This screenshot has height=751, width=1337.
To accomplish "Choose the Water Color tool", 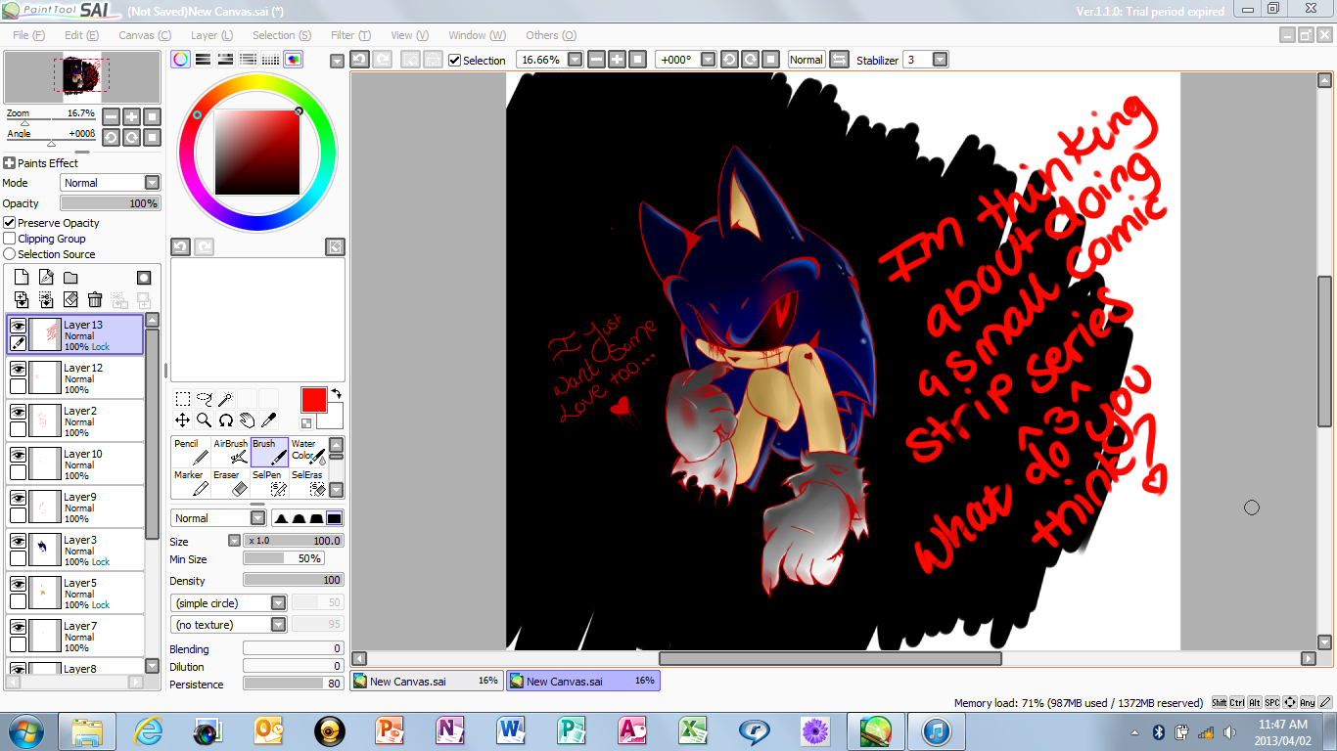I will pos(307,452).
